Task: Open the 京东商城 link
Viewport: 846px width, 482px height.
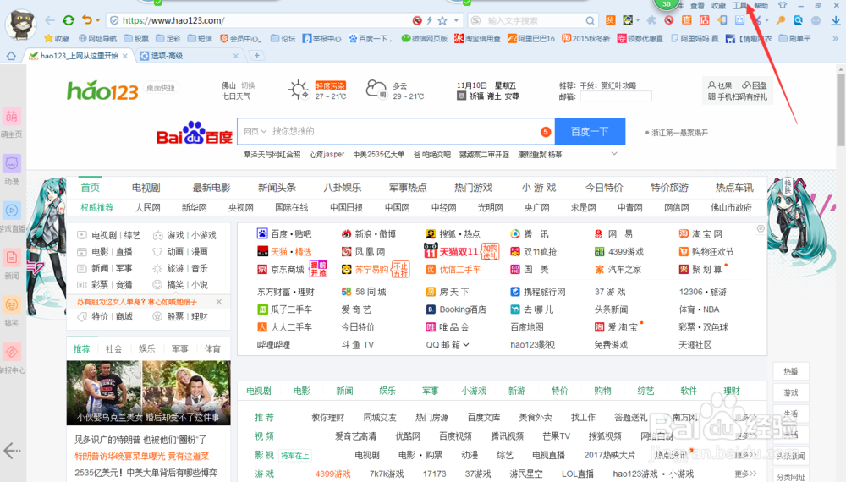Action: (x=281, y=269)
